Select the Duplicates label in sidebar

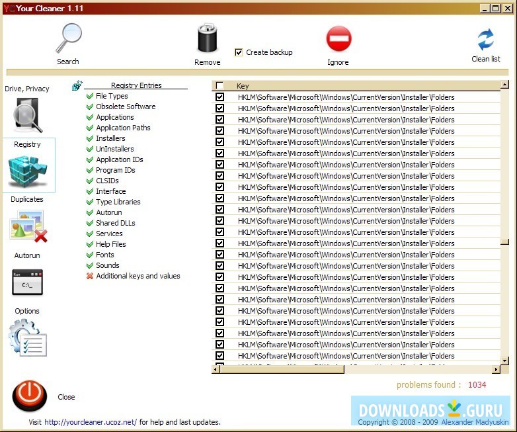[x=27, y=199]
